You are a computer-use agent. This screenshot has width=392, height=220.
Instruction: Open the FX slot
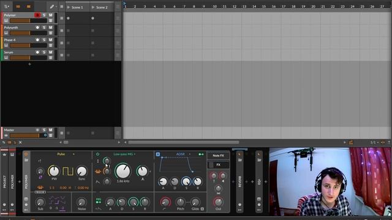point(218,164)
